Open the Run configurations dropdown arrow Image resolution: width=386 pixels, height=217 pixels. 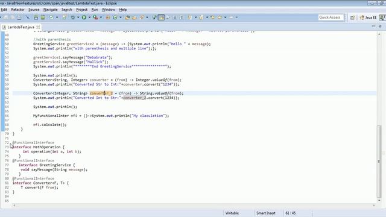tap(89, 17)
